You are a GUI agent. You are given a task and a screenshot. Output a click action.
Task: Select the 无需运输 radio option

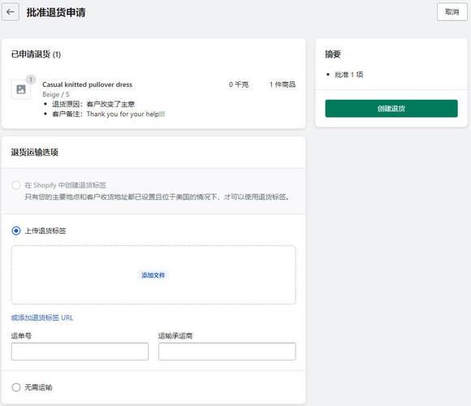16,387
